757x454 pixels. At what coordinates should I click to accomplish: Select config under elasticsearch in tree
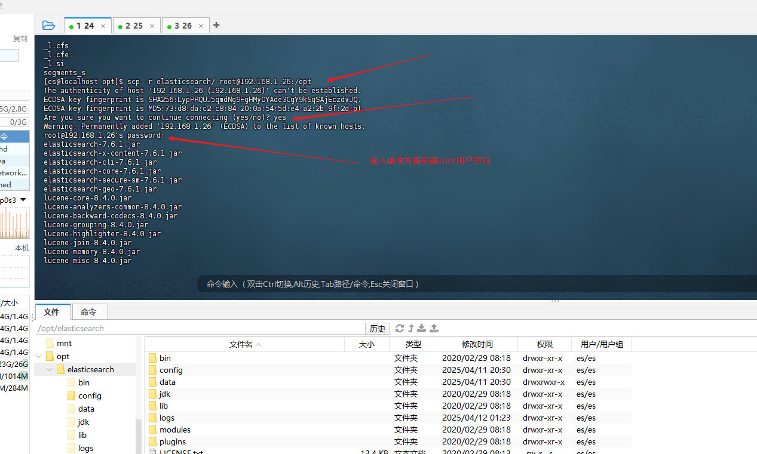(x=90, y=396)
